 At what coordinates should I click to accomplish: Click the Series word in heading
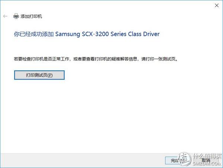coord(119,34)
